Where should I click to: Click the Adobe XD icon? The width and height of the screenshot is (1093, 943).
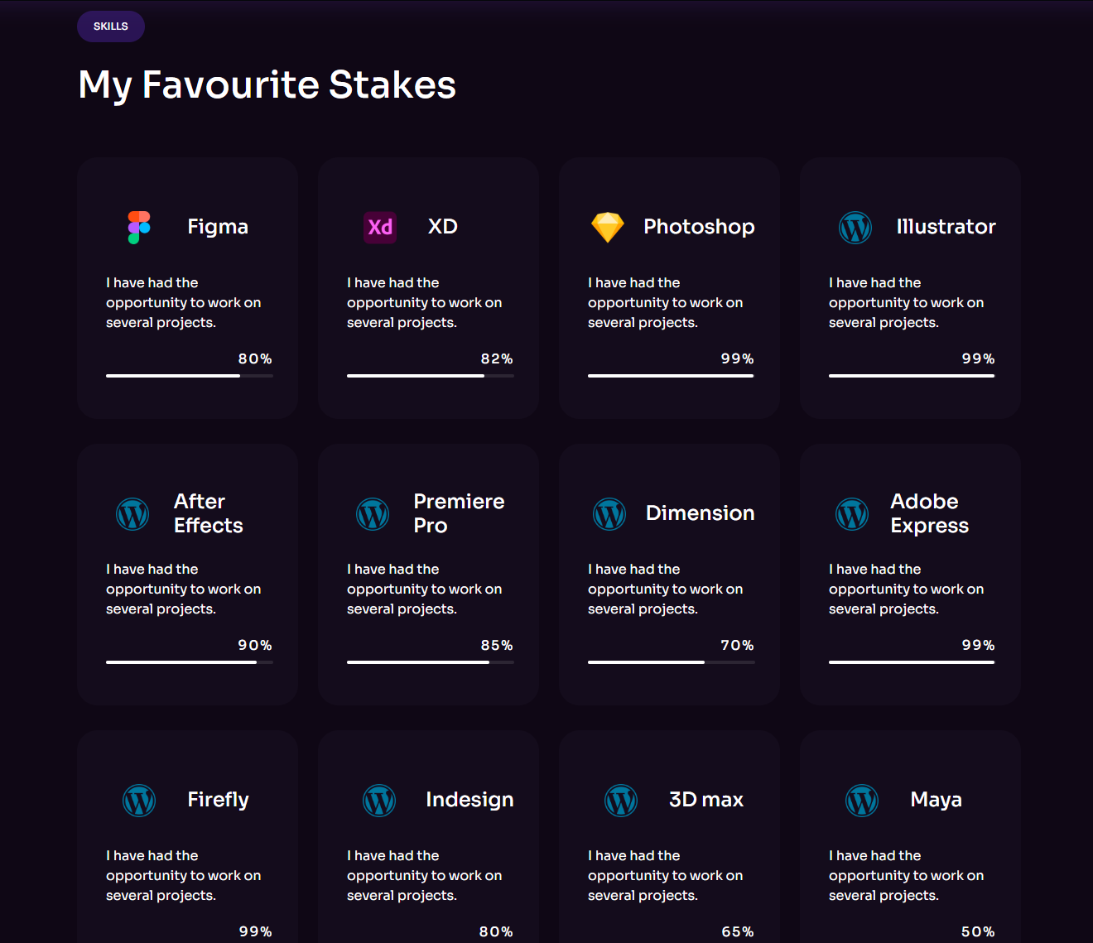tap(380, 227)
